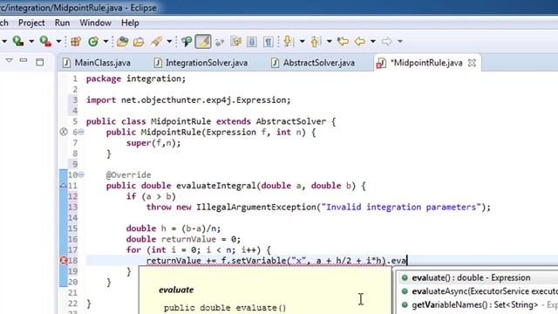Click the Run Last Tool coverage icon
Image resolution: width=558 pixels, height=314 pixels.
pyautogui.click(x=17, y=41)
